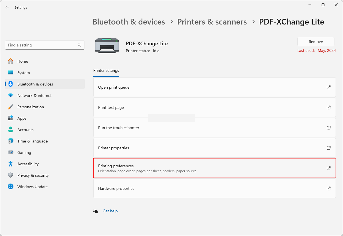Go to Accounts in the sidebar
Viewport: 343px width, 236px height.
click(x=25, y=130)
